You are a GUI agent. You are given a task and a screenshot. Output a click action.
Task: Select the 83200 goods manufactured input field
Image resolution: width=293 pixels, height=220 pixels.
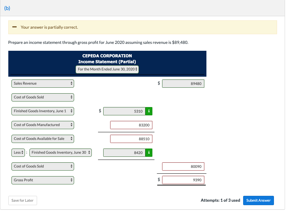[x=132, y=125]
